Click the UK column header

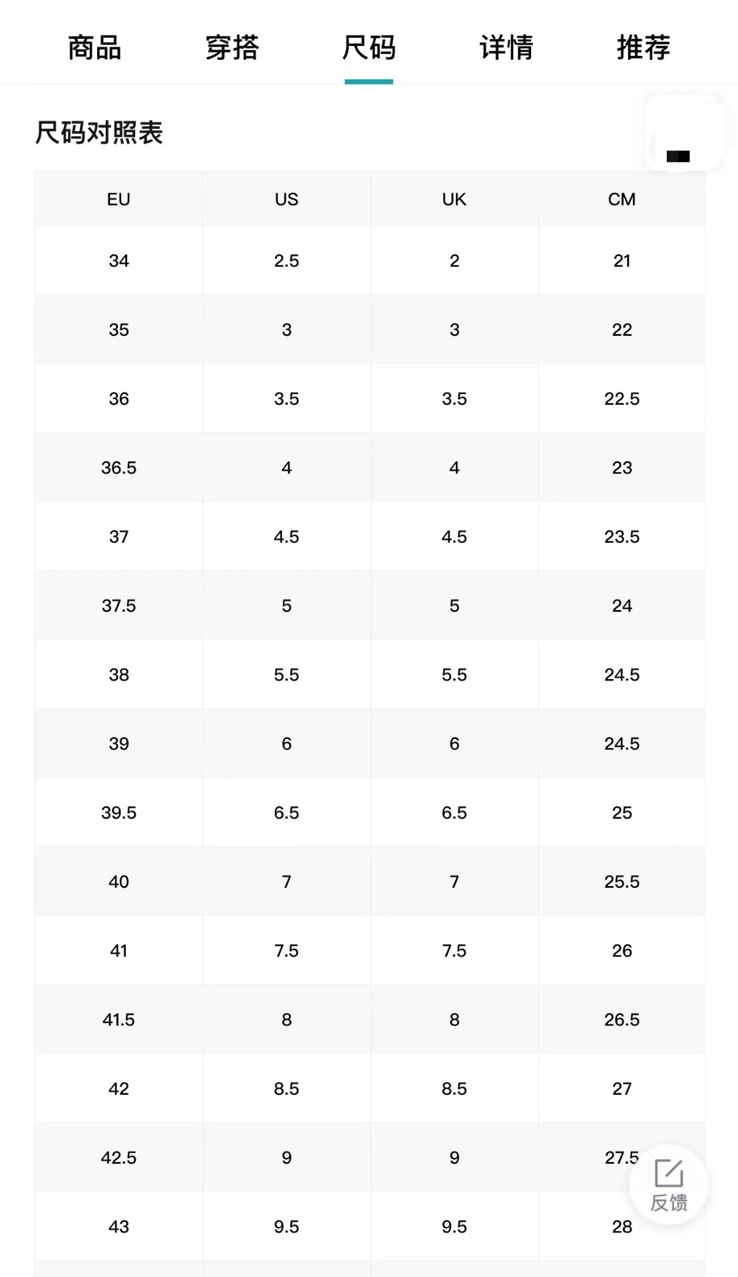point(454,199)
